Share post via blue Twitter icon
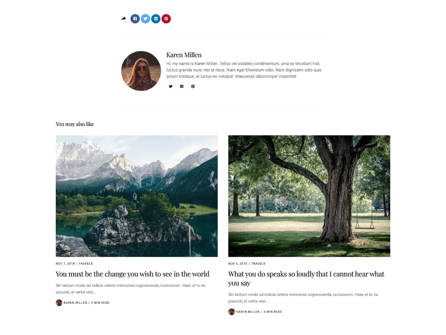The height and width of the screenshot is (335, 446). pyautogui.click(x=145, y=19)
